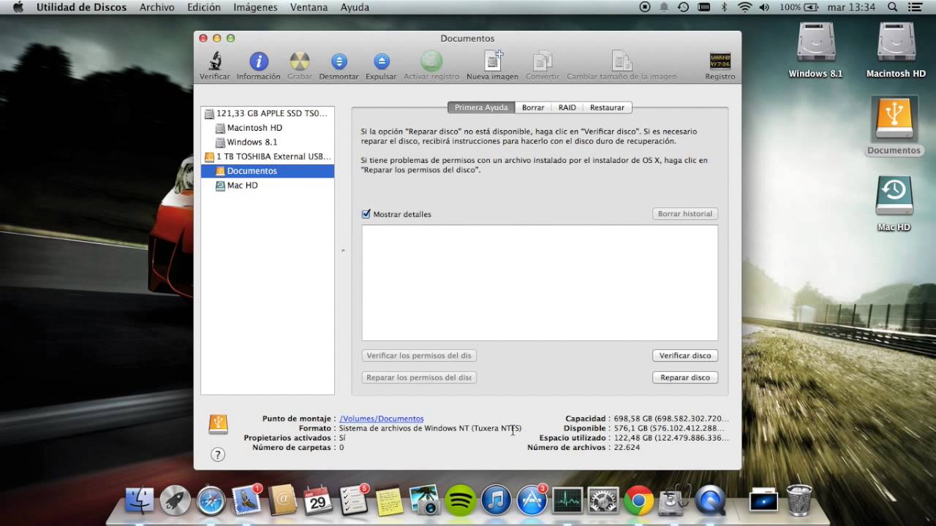Select 121,33 GB APPLE SSD disk
The image size is (936, 526).
coord(268,113)
